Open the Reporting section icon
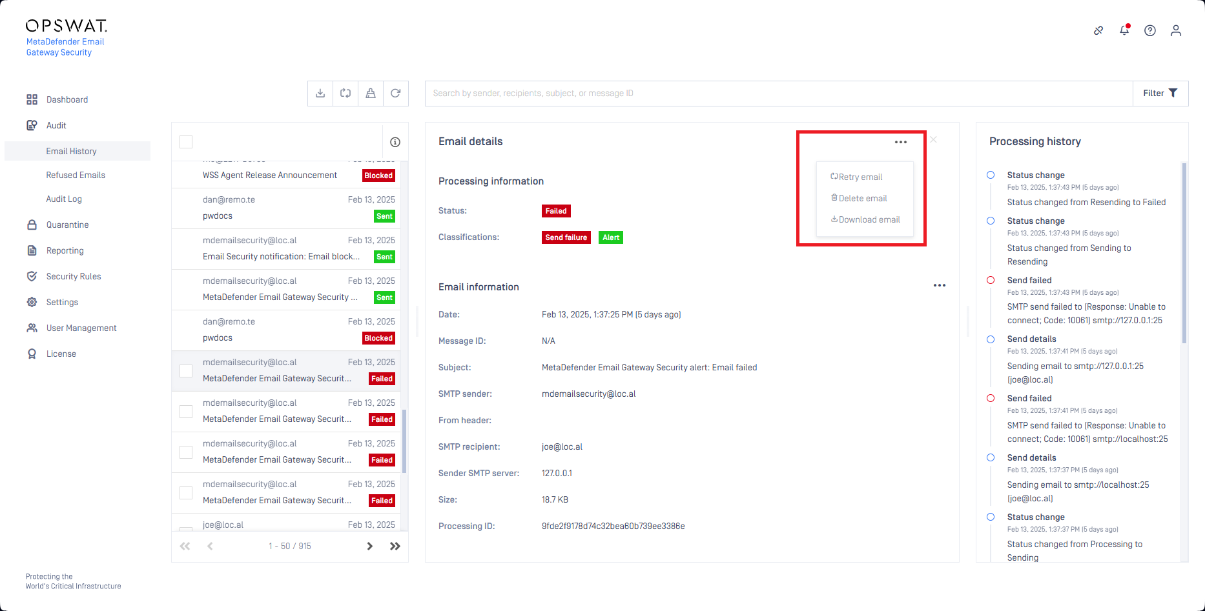The width and height of the screenshot is (1205, 611). [32, 250]
